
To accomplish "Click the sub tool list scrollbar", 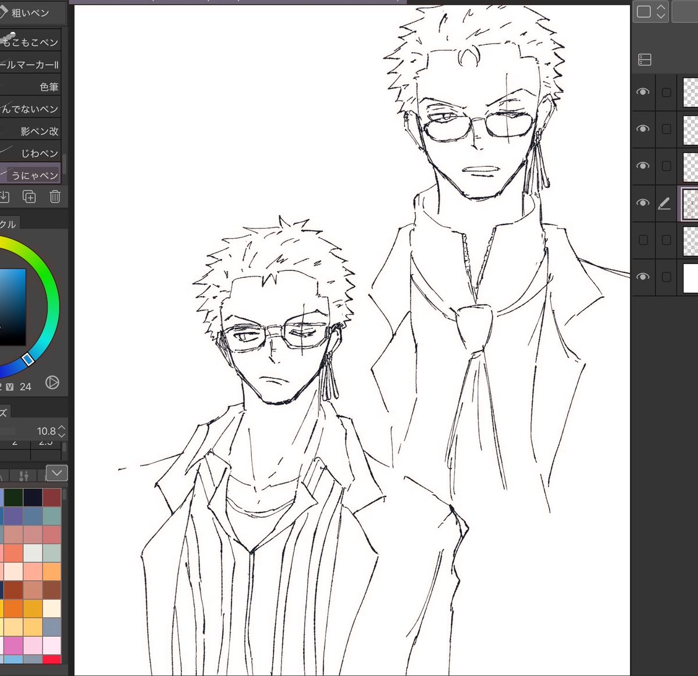I will [x=65, y=164].
